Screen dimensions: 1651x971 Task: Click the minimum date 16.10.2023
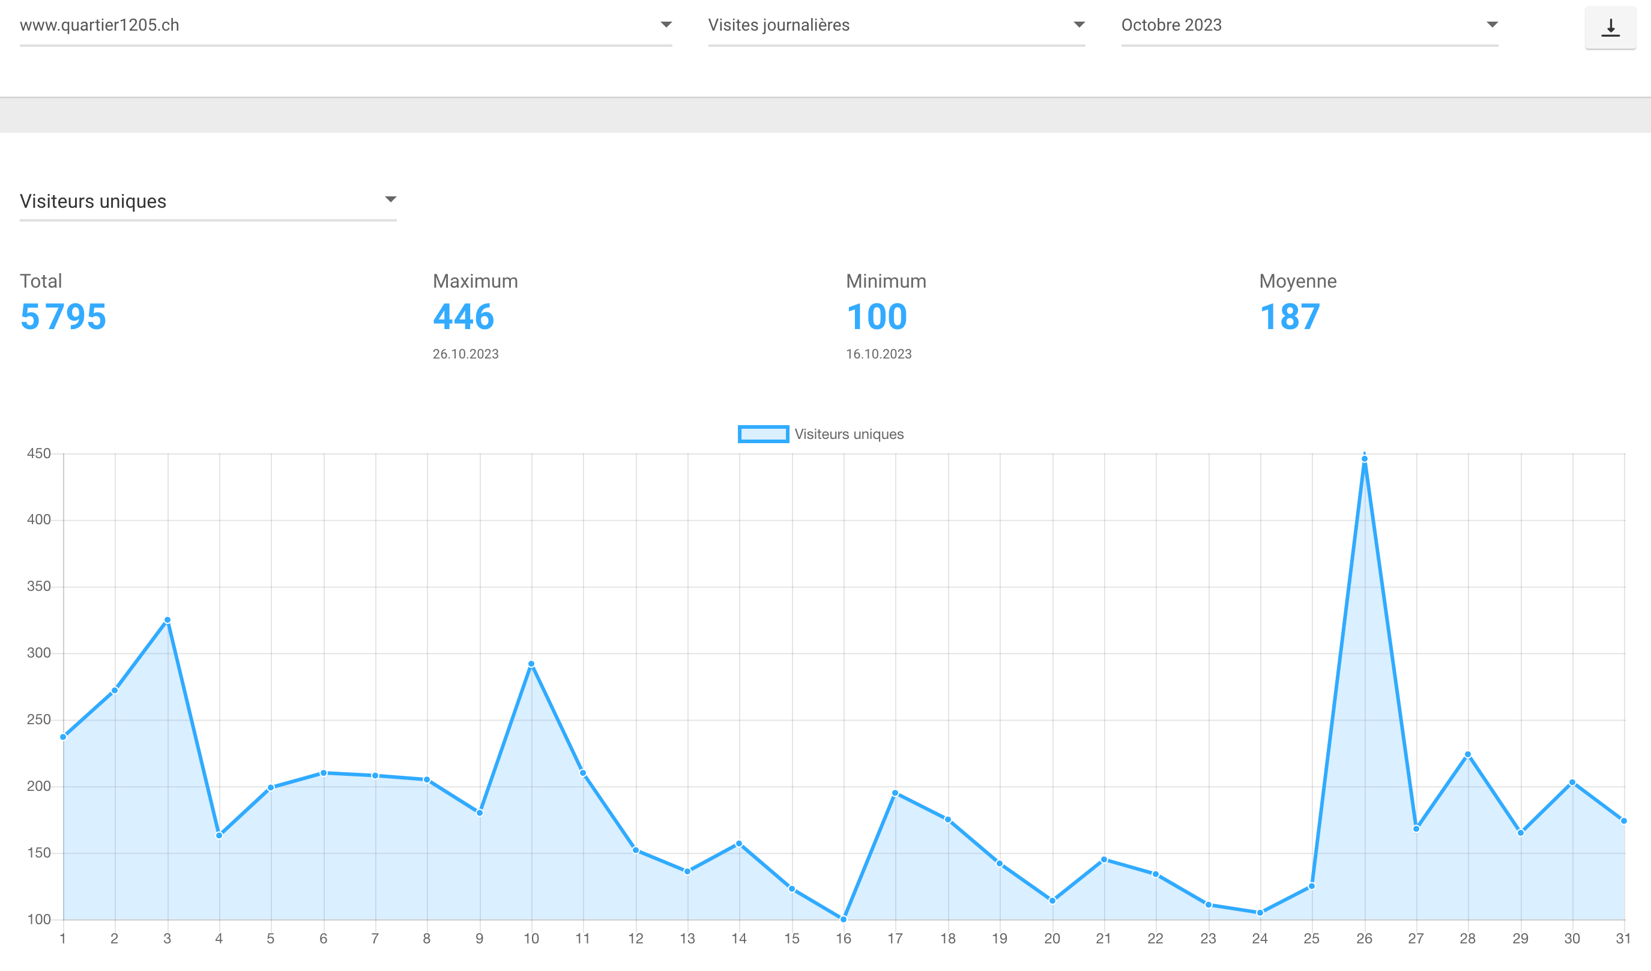click(x=878, y=354)
